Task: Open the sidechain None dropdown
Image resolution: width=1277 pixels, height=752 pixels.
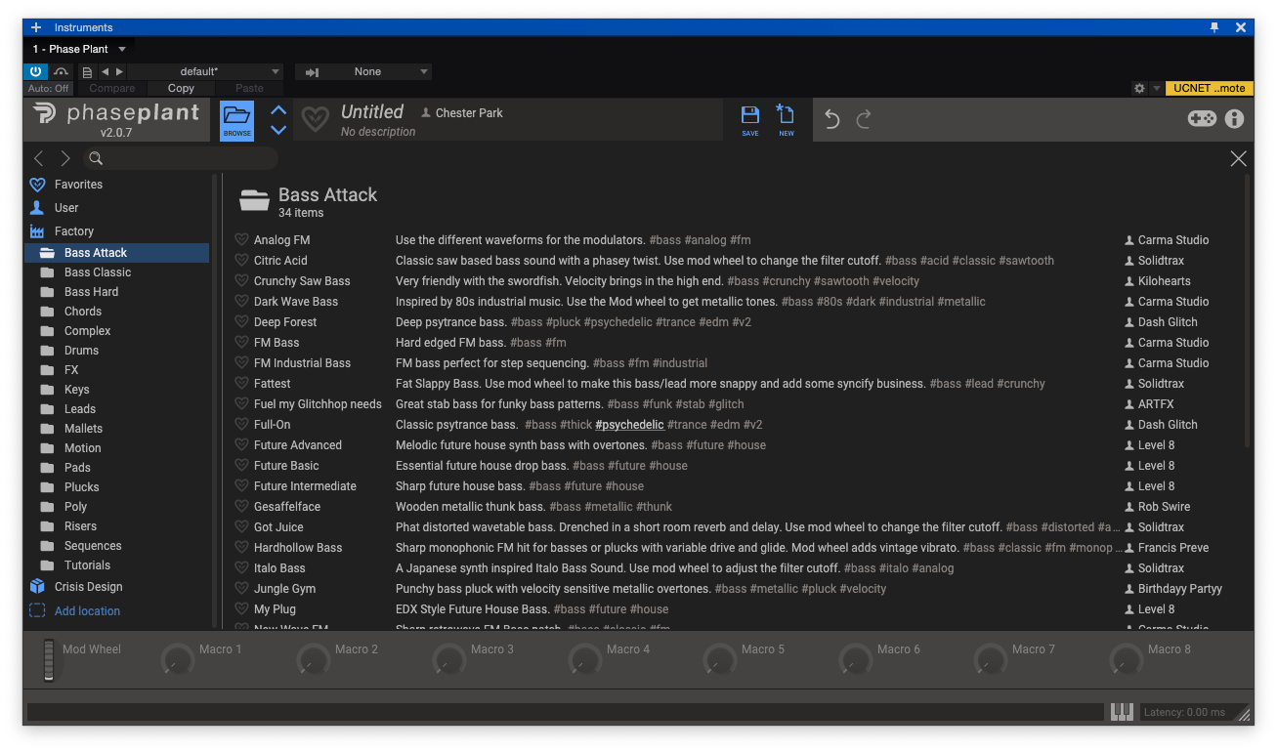Action: point(381,71)
